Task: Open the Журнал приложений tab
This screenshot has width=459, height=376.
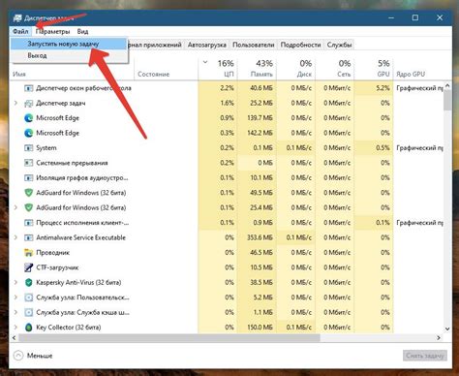Action: click(x=156, y=45)
